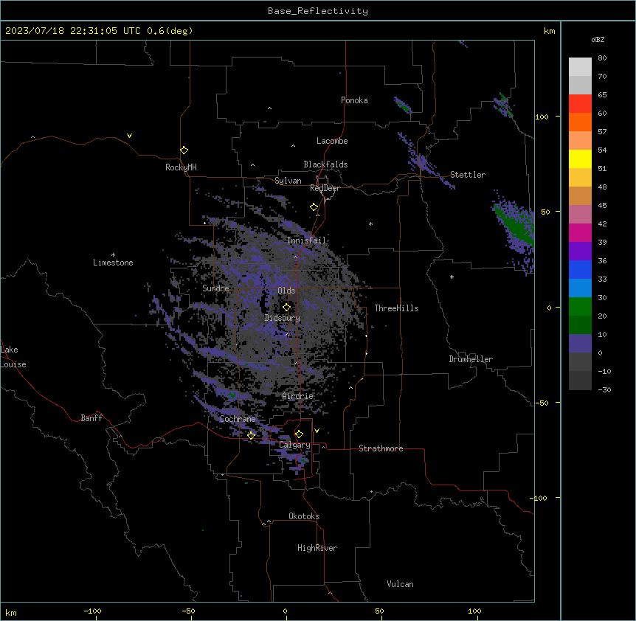Select the asterisk marker above Limestone
The height and width of the screenshot is (621, 636).
coord(113,255)
